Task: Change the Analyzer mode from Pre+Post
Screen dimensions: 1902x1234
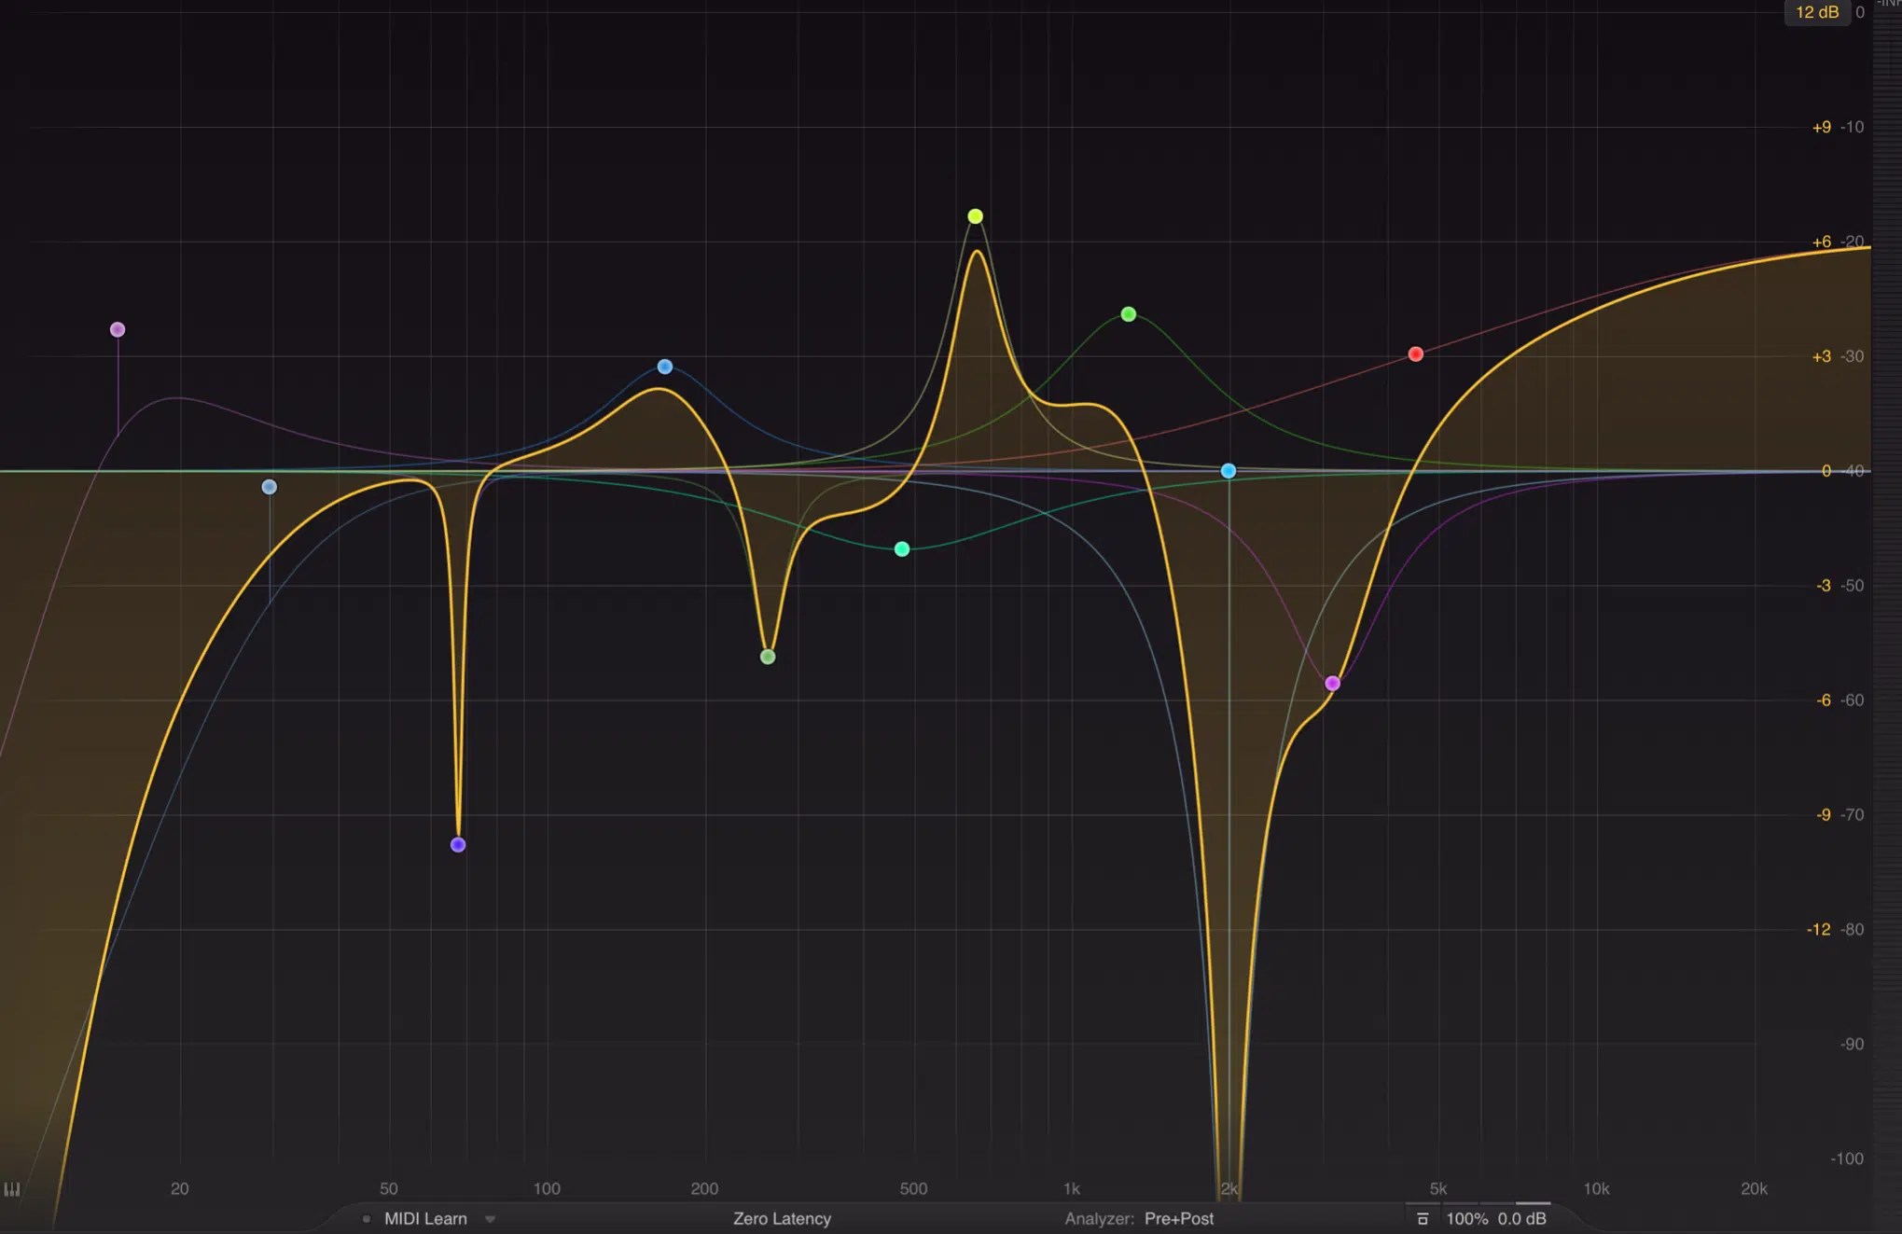Action: pyautogui.click(x=1179, y=1218)
